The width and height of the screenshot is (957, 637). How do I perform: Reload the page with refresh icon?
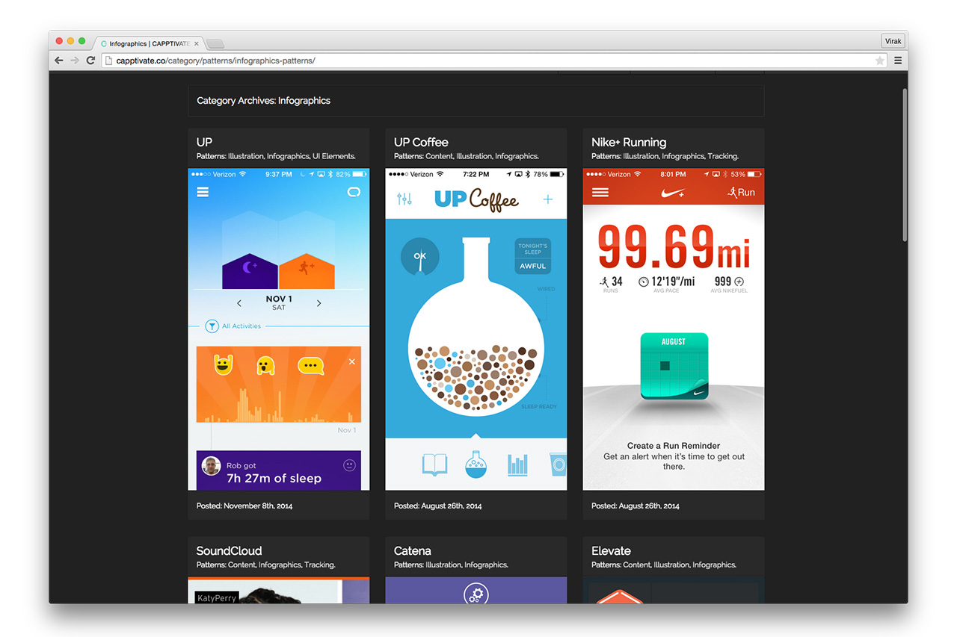point(90,60)
